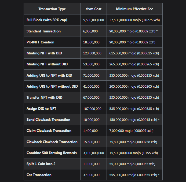Click the Combine 500 Farming Rewards label
This screenshot has width=186, height=182.
coord(52,153)
